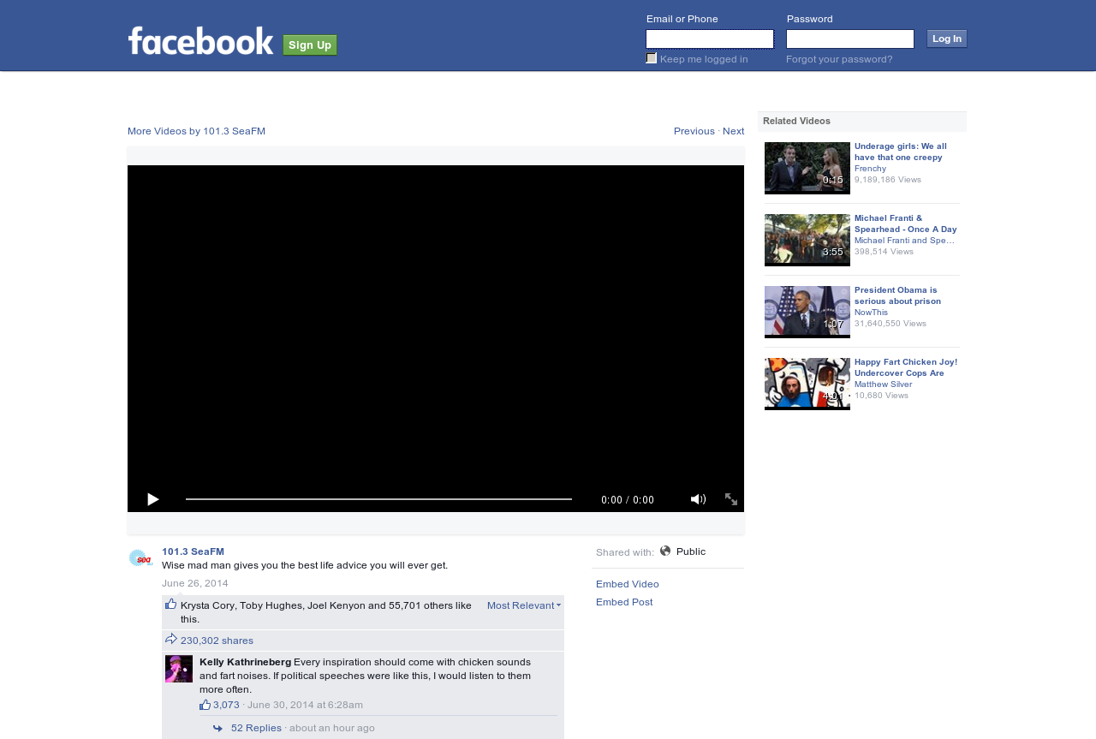The height and width of the screenshot is (739, 1096).
Task: Click the video progress bar
Action: point(378,499)
